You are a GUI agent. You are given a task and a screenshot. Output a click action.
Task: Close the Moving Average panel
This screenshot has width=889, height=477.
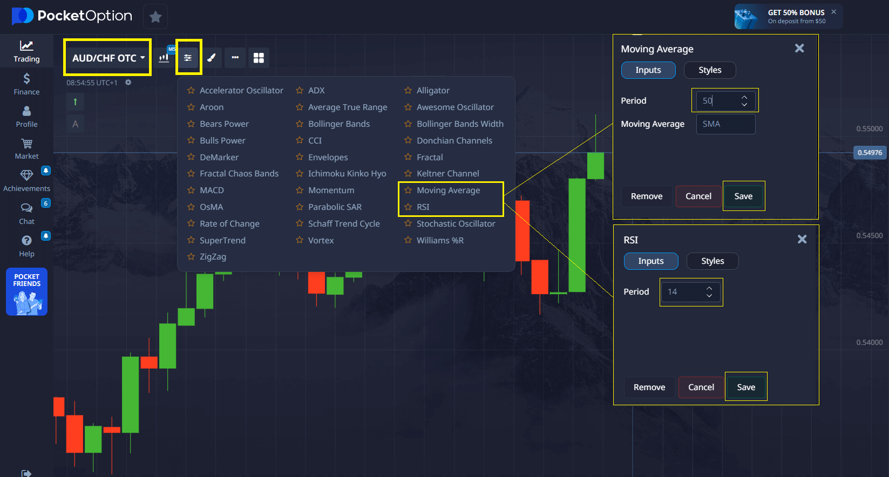[799, 49]
